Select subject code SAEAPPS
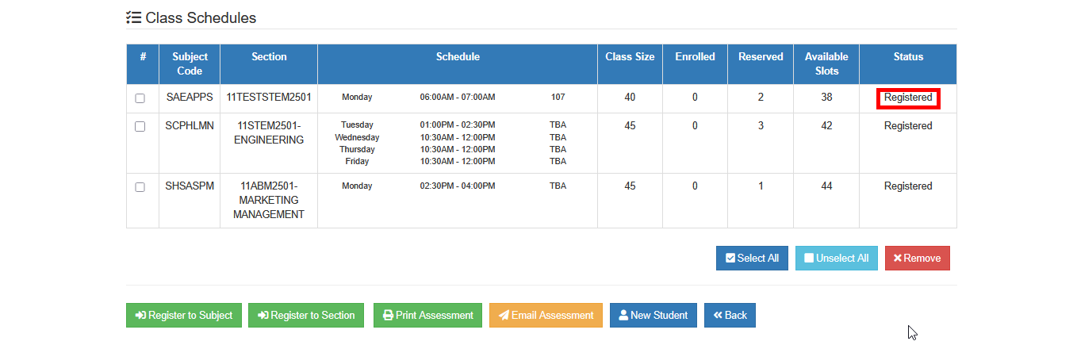 190,98
